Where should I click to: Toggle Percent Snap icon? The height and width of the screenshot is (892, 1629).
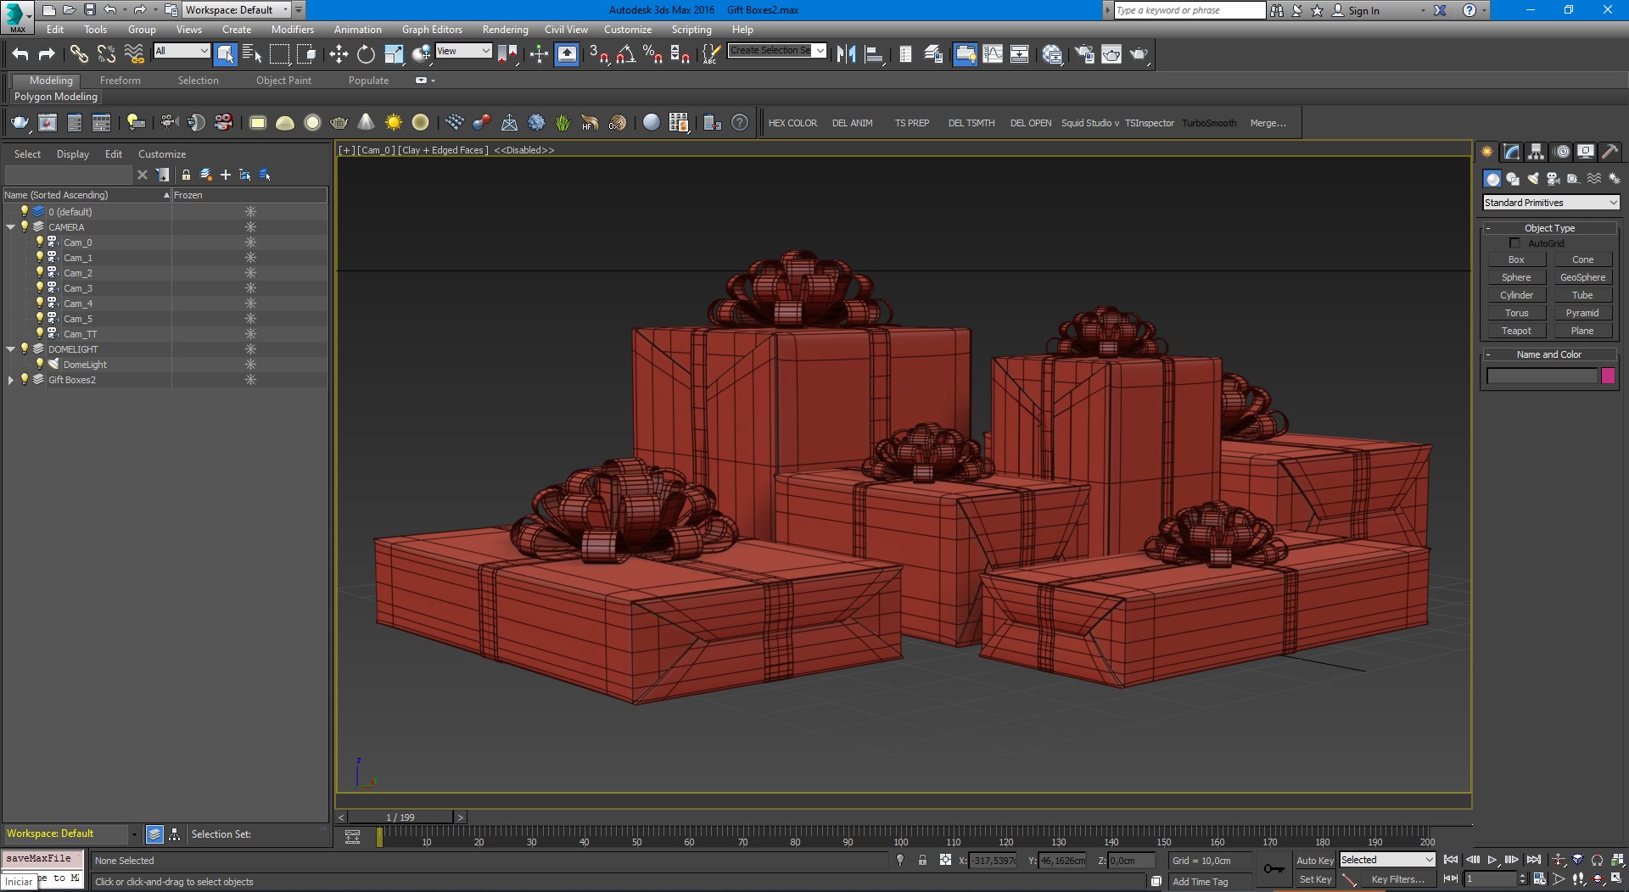click(652, 54)
